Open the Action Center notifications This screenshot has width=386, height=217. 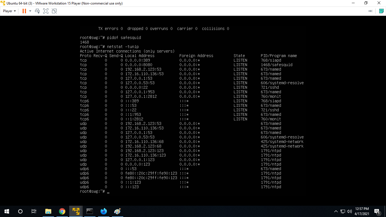click(x=377, y=211)
